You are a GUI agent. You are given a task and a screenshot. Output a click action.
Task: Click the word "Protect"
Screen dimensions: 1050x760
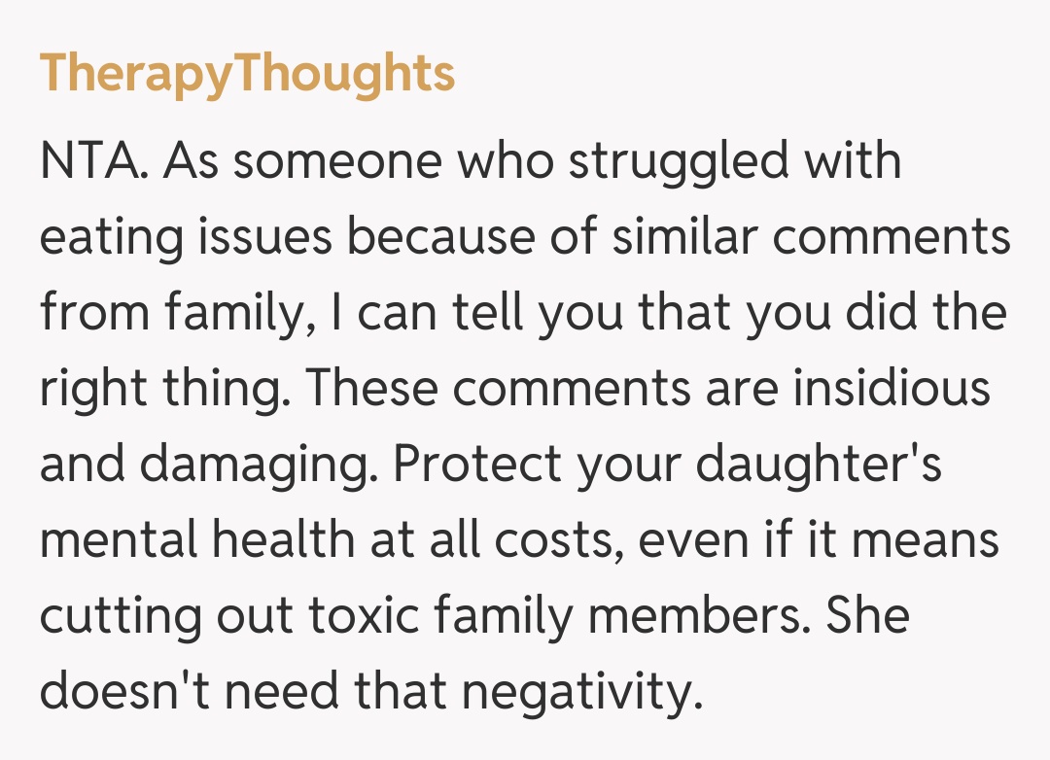tap(476, 466)
